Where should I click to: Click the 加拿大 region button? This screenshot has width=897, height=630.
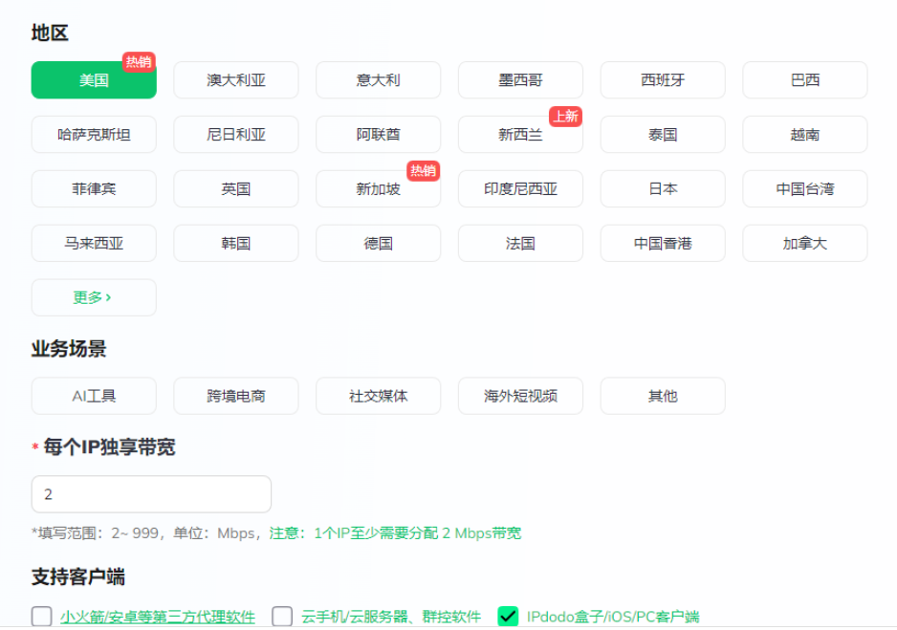(804, 244)
